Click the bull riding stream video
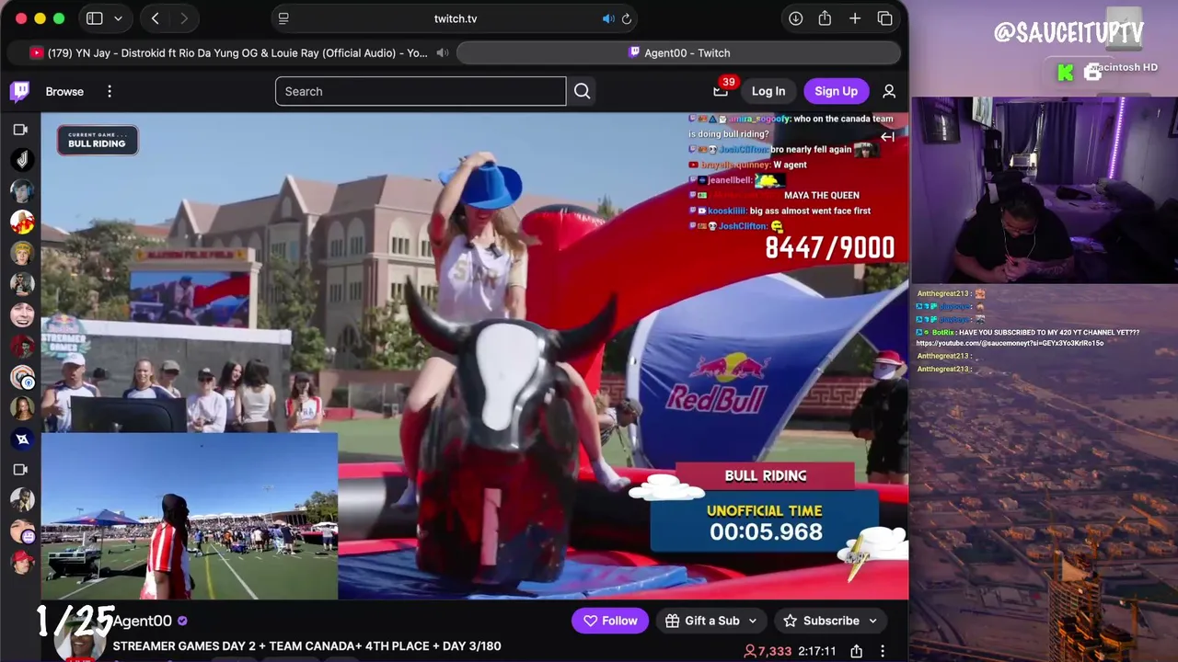The image size is (1178, 662). [475, 356]
